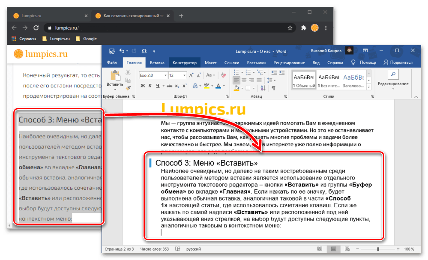
Task: Click the Поделиться share button
Action: [x=398, y=63]
